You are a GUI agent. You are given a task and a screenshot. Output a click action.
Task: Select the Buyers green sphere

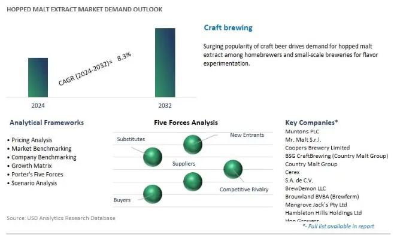[x=153, y=194]
